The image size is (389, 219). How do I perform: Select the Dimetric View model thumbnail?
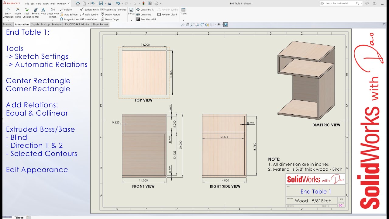pyautogui.click(x=306, y=80)
